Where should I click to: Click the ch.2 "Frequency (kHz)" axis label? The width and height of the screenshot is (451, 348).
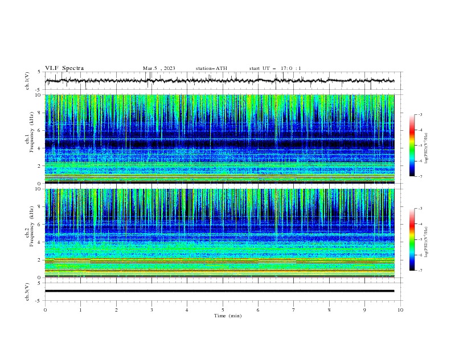(x=32, y=226)
